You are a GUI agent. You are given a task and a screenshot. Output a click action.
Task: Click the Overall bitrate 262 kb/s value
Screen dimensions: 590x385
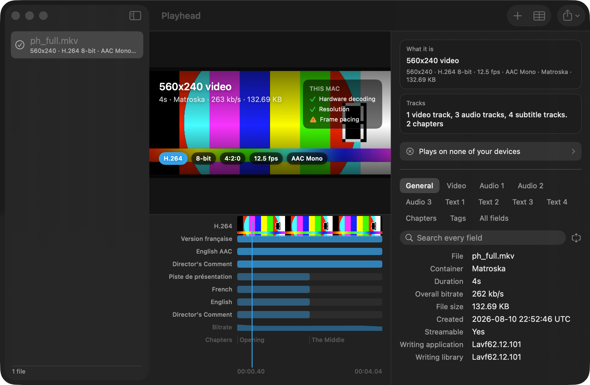[x=488, y=294]
